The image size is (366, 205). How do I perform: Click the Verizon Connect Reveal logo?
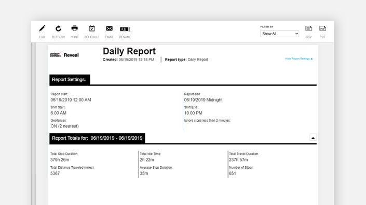[64, 55]
